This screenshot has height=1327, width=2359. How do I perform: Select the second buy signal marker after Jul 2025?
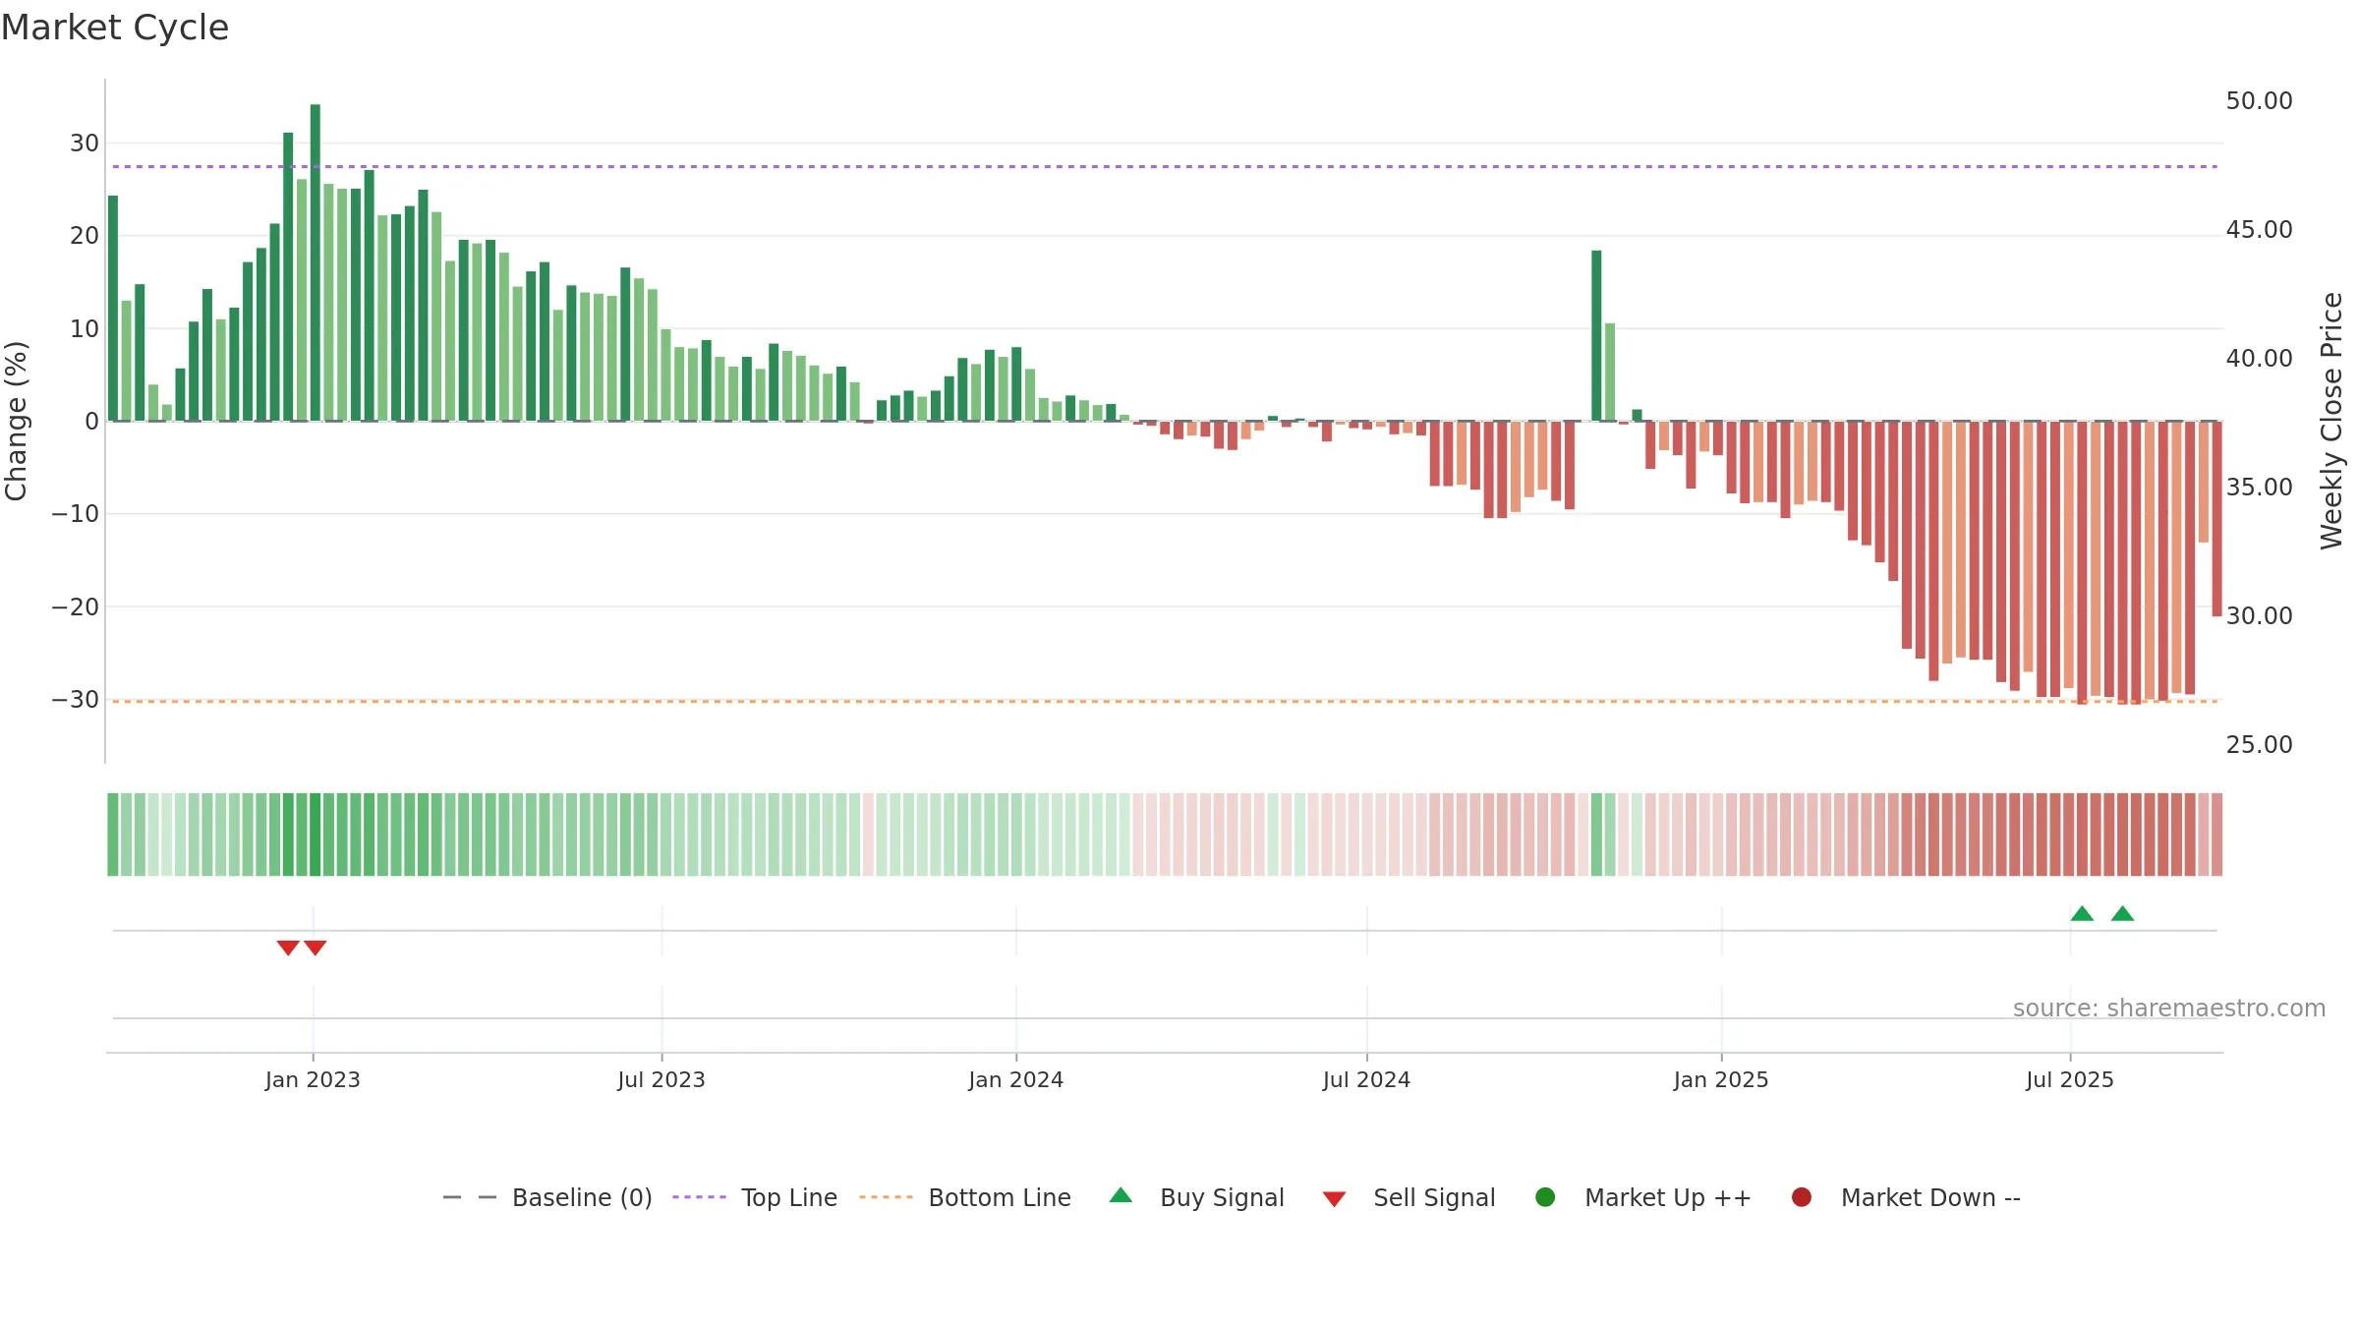pyautogui.click(x=2122, y=913)
